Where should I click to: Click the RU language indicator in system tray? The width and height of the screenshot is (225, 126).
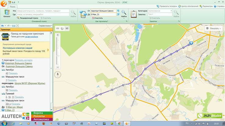tap(187, 123)
